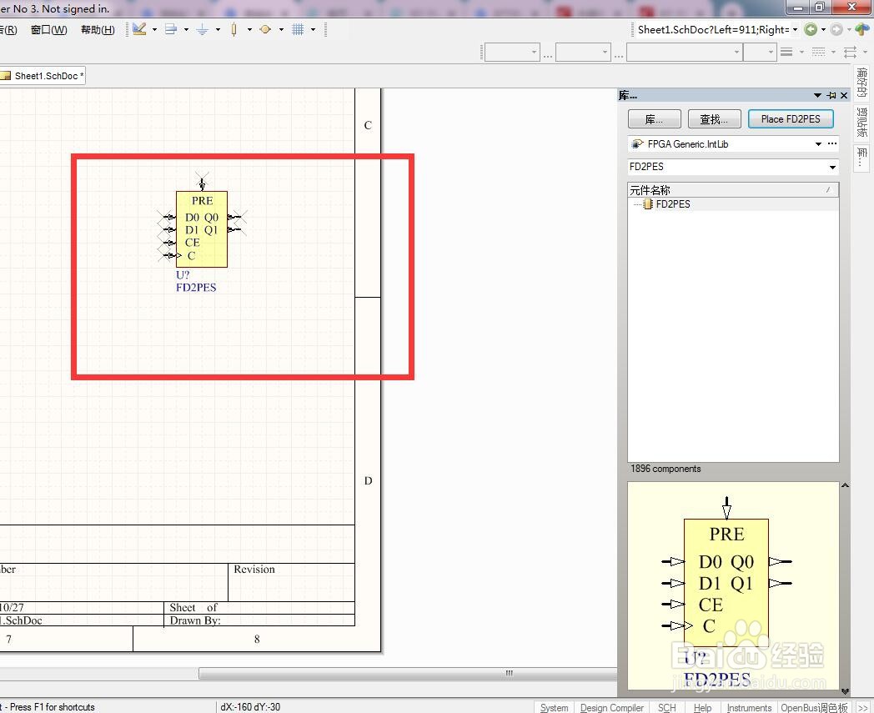This screenshot has height=713, width=874.
Task: Click the horizontal scrollbar of the schematic
Action: (408, 674)
